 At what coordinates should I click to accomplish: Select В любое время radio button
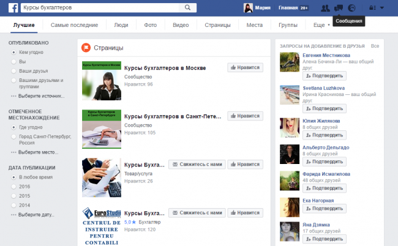14,177
